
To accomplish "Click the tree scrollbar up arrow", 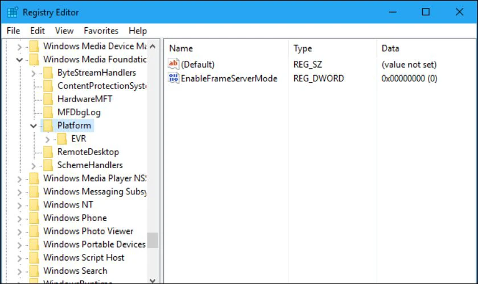I will point(153,46).
